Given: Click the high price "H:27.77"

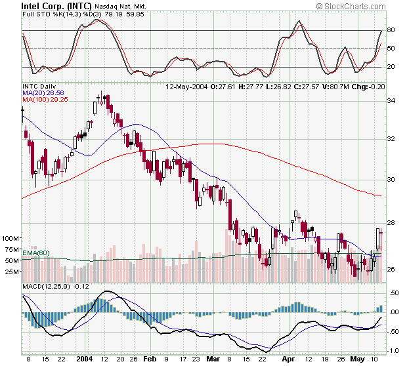Looking at the screenshot, I should tap(251, 87).
